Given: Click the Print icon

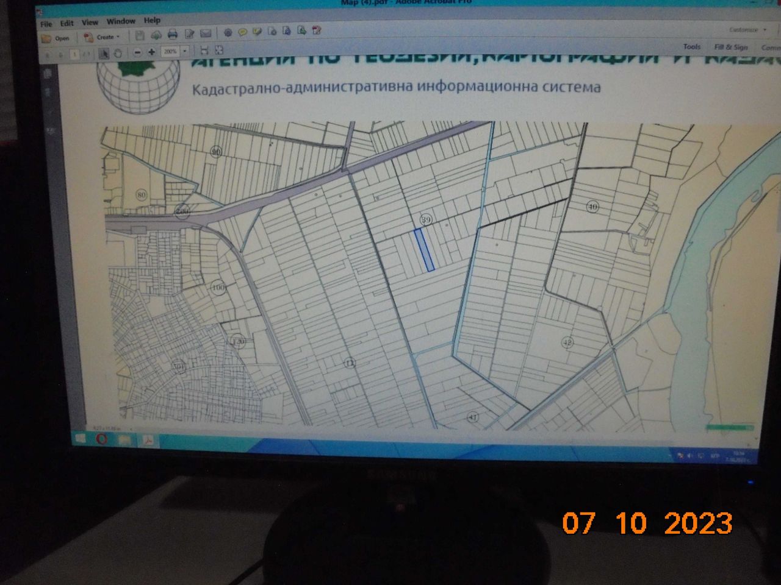Looking at the screenshot, I should click(173, 34).
